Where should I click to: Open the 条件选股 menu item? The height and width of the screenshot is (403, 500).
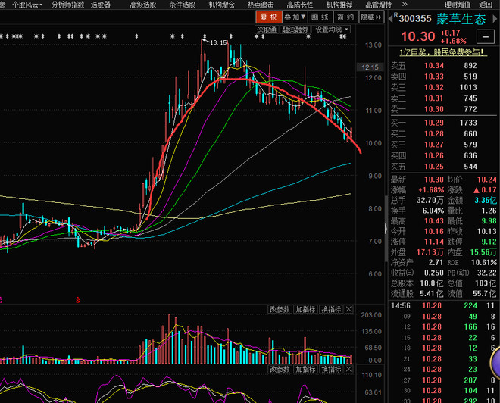coord(182,5)
